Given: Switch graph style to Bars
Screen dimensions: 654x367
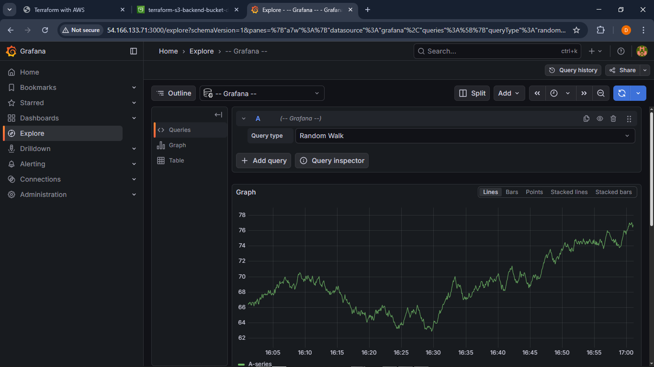Looking at the screenshot, I should 512,192.
